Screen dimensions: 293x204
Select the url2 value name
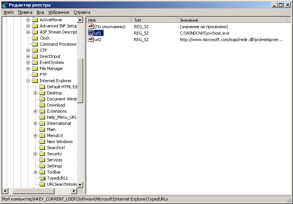tap(98, 40)
